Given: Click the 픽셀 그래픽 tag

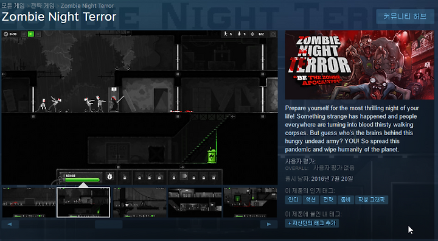Looking at the screenshot, I should [372, 200].
